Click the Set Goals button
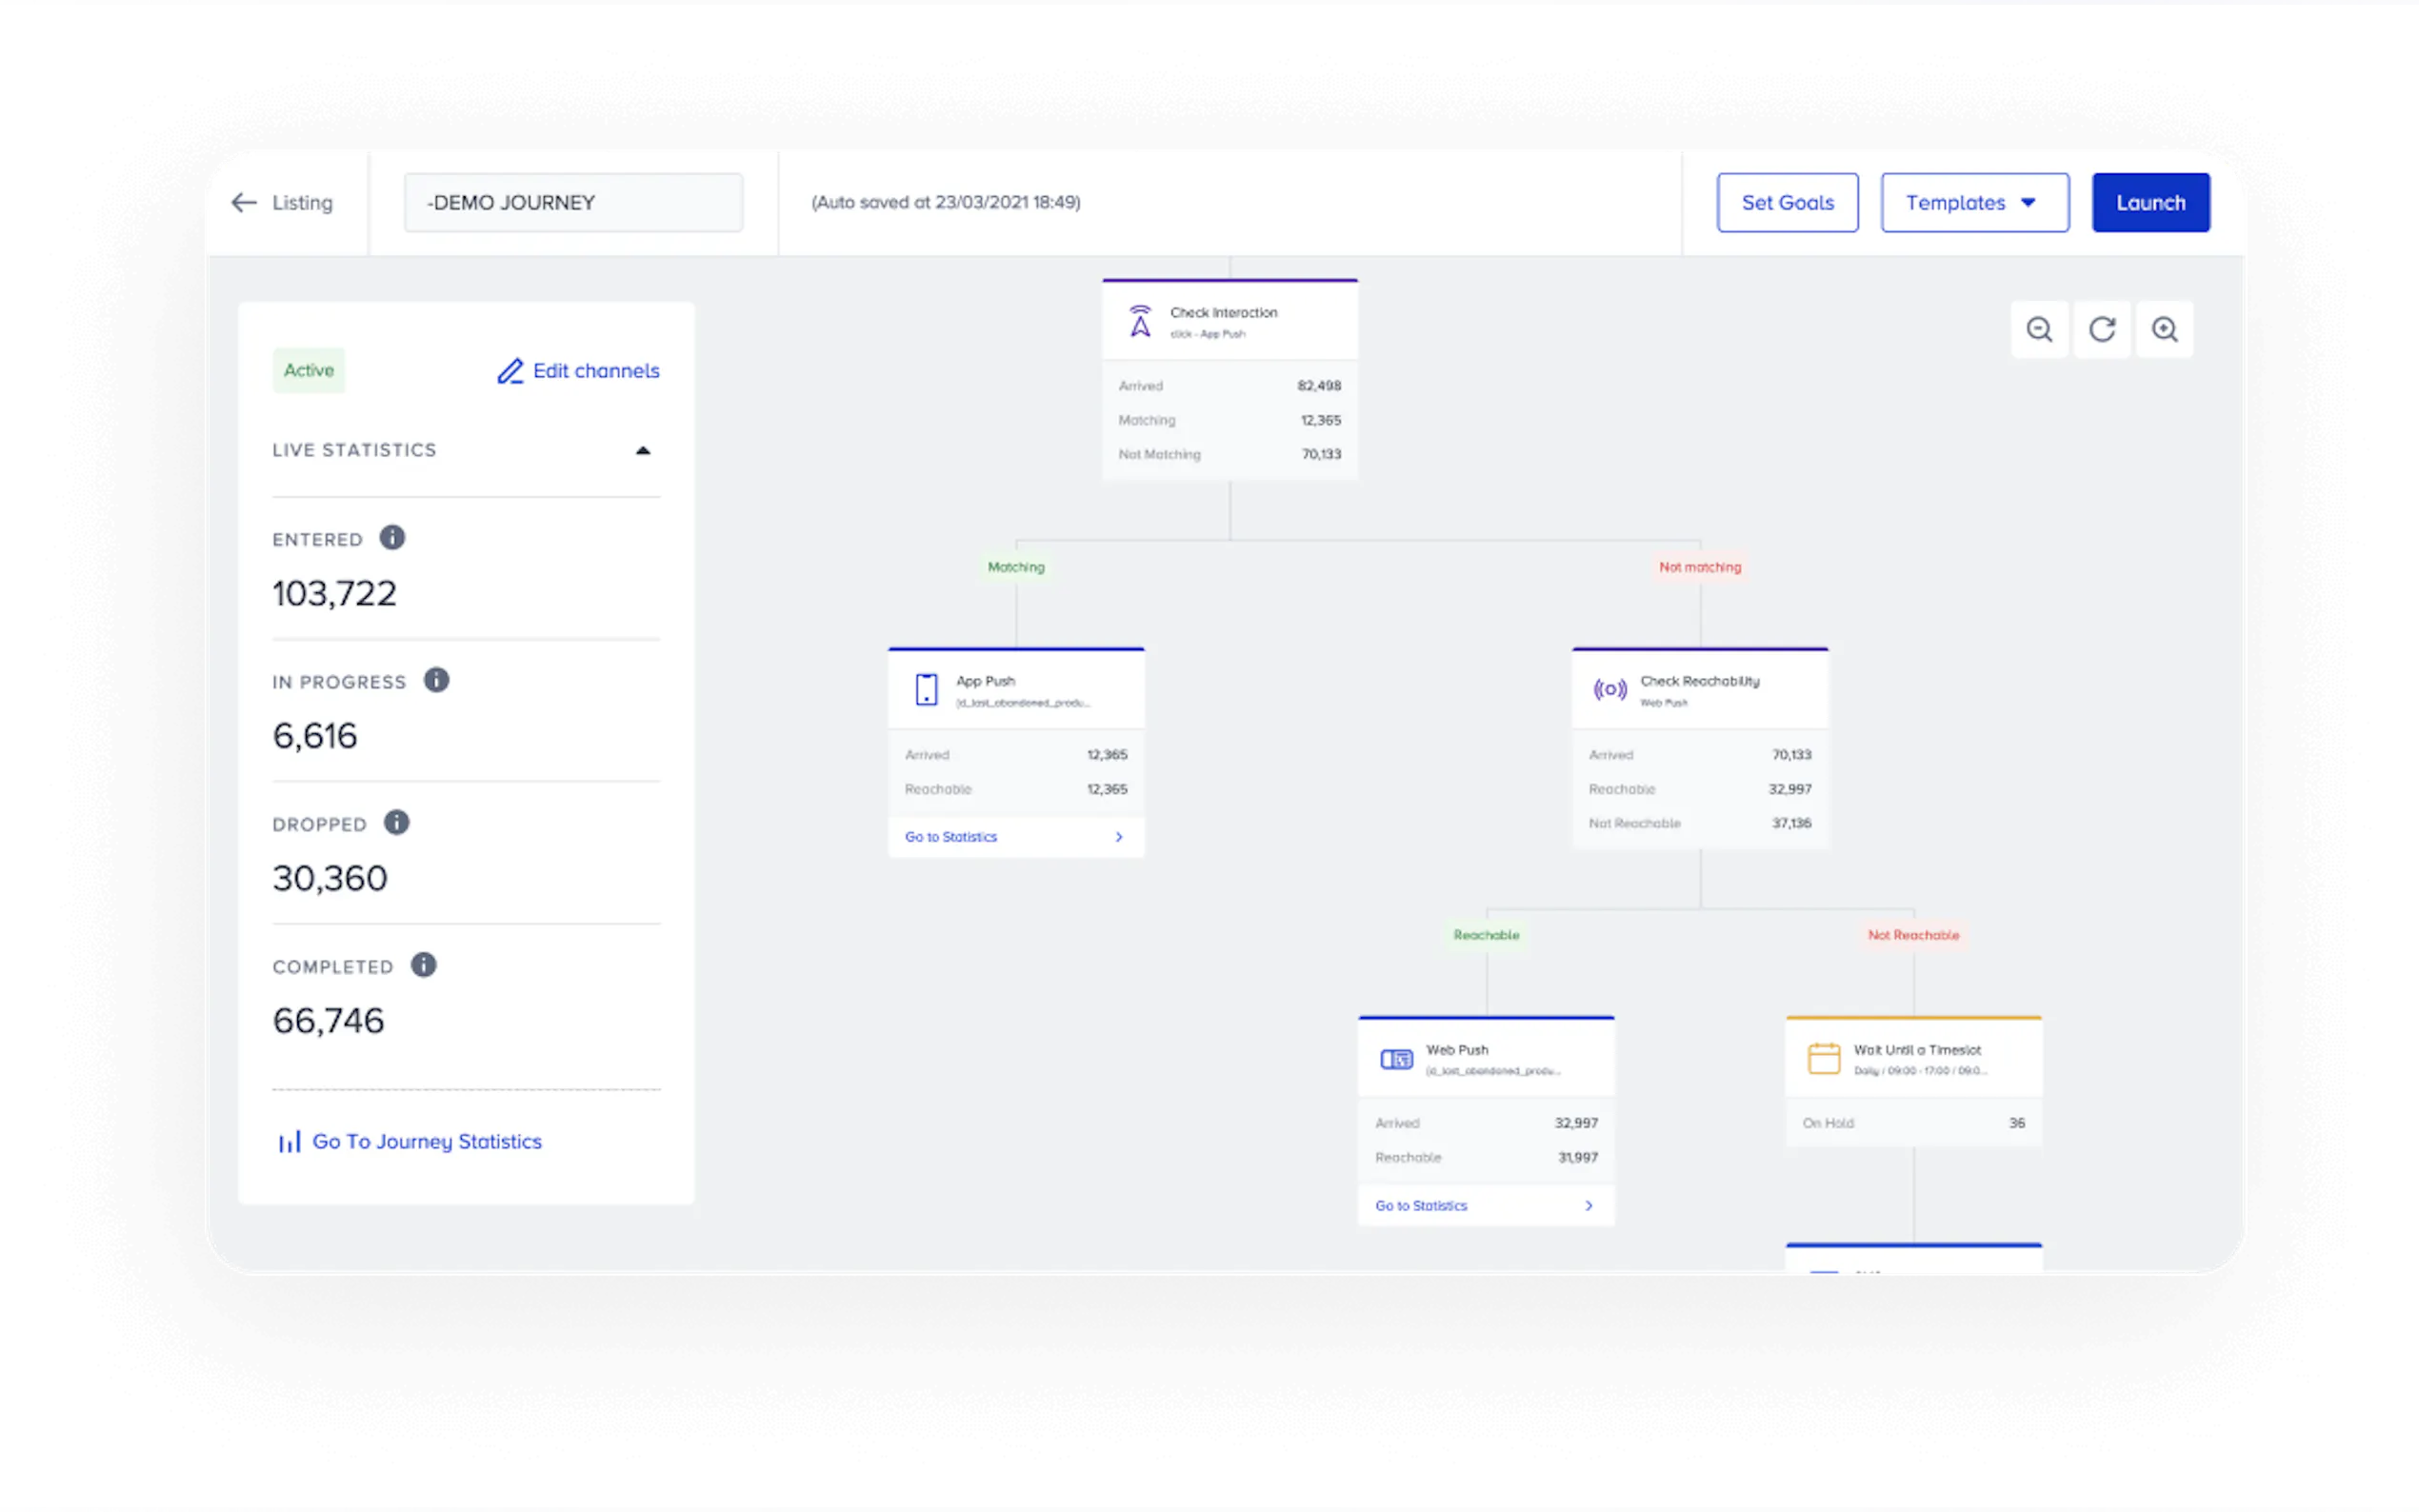2419x1512 pixels. tap(1787, 203)
